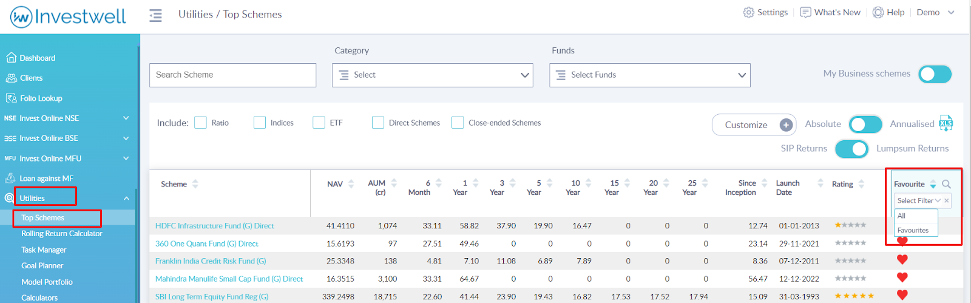This screenshot has height=303, width=971.
Task: Open Calculators sidebar item
Action: point(39,298)
